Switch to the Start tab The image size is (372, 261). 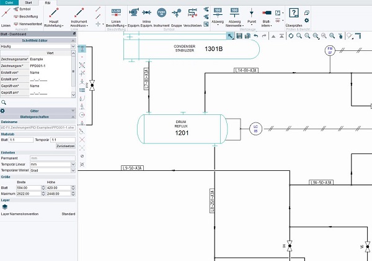pyautogui.click(x=29, y=2)
